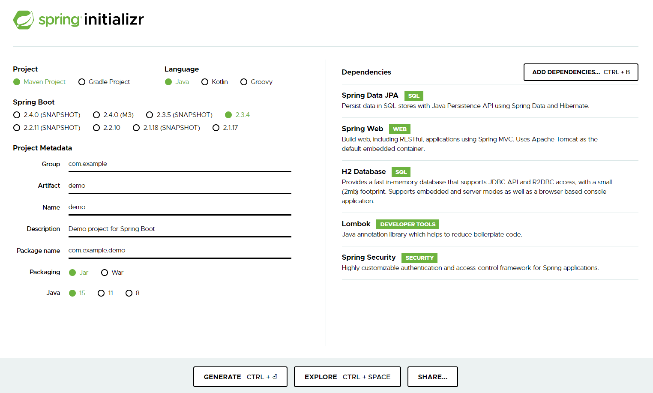
Task: Select Spring Boot 2.1.18 (SNAPSHOT)
Action: (166, 128)
